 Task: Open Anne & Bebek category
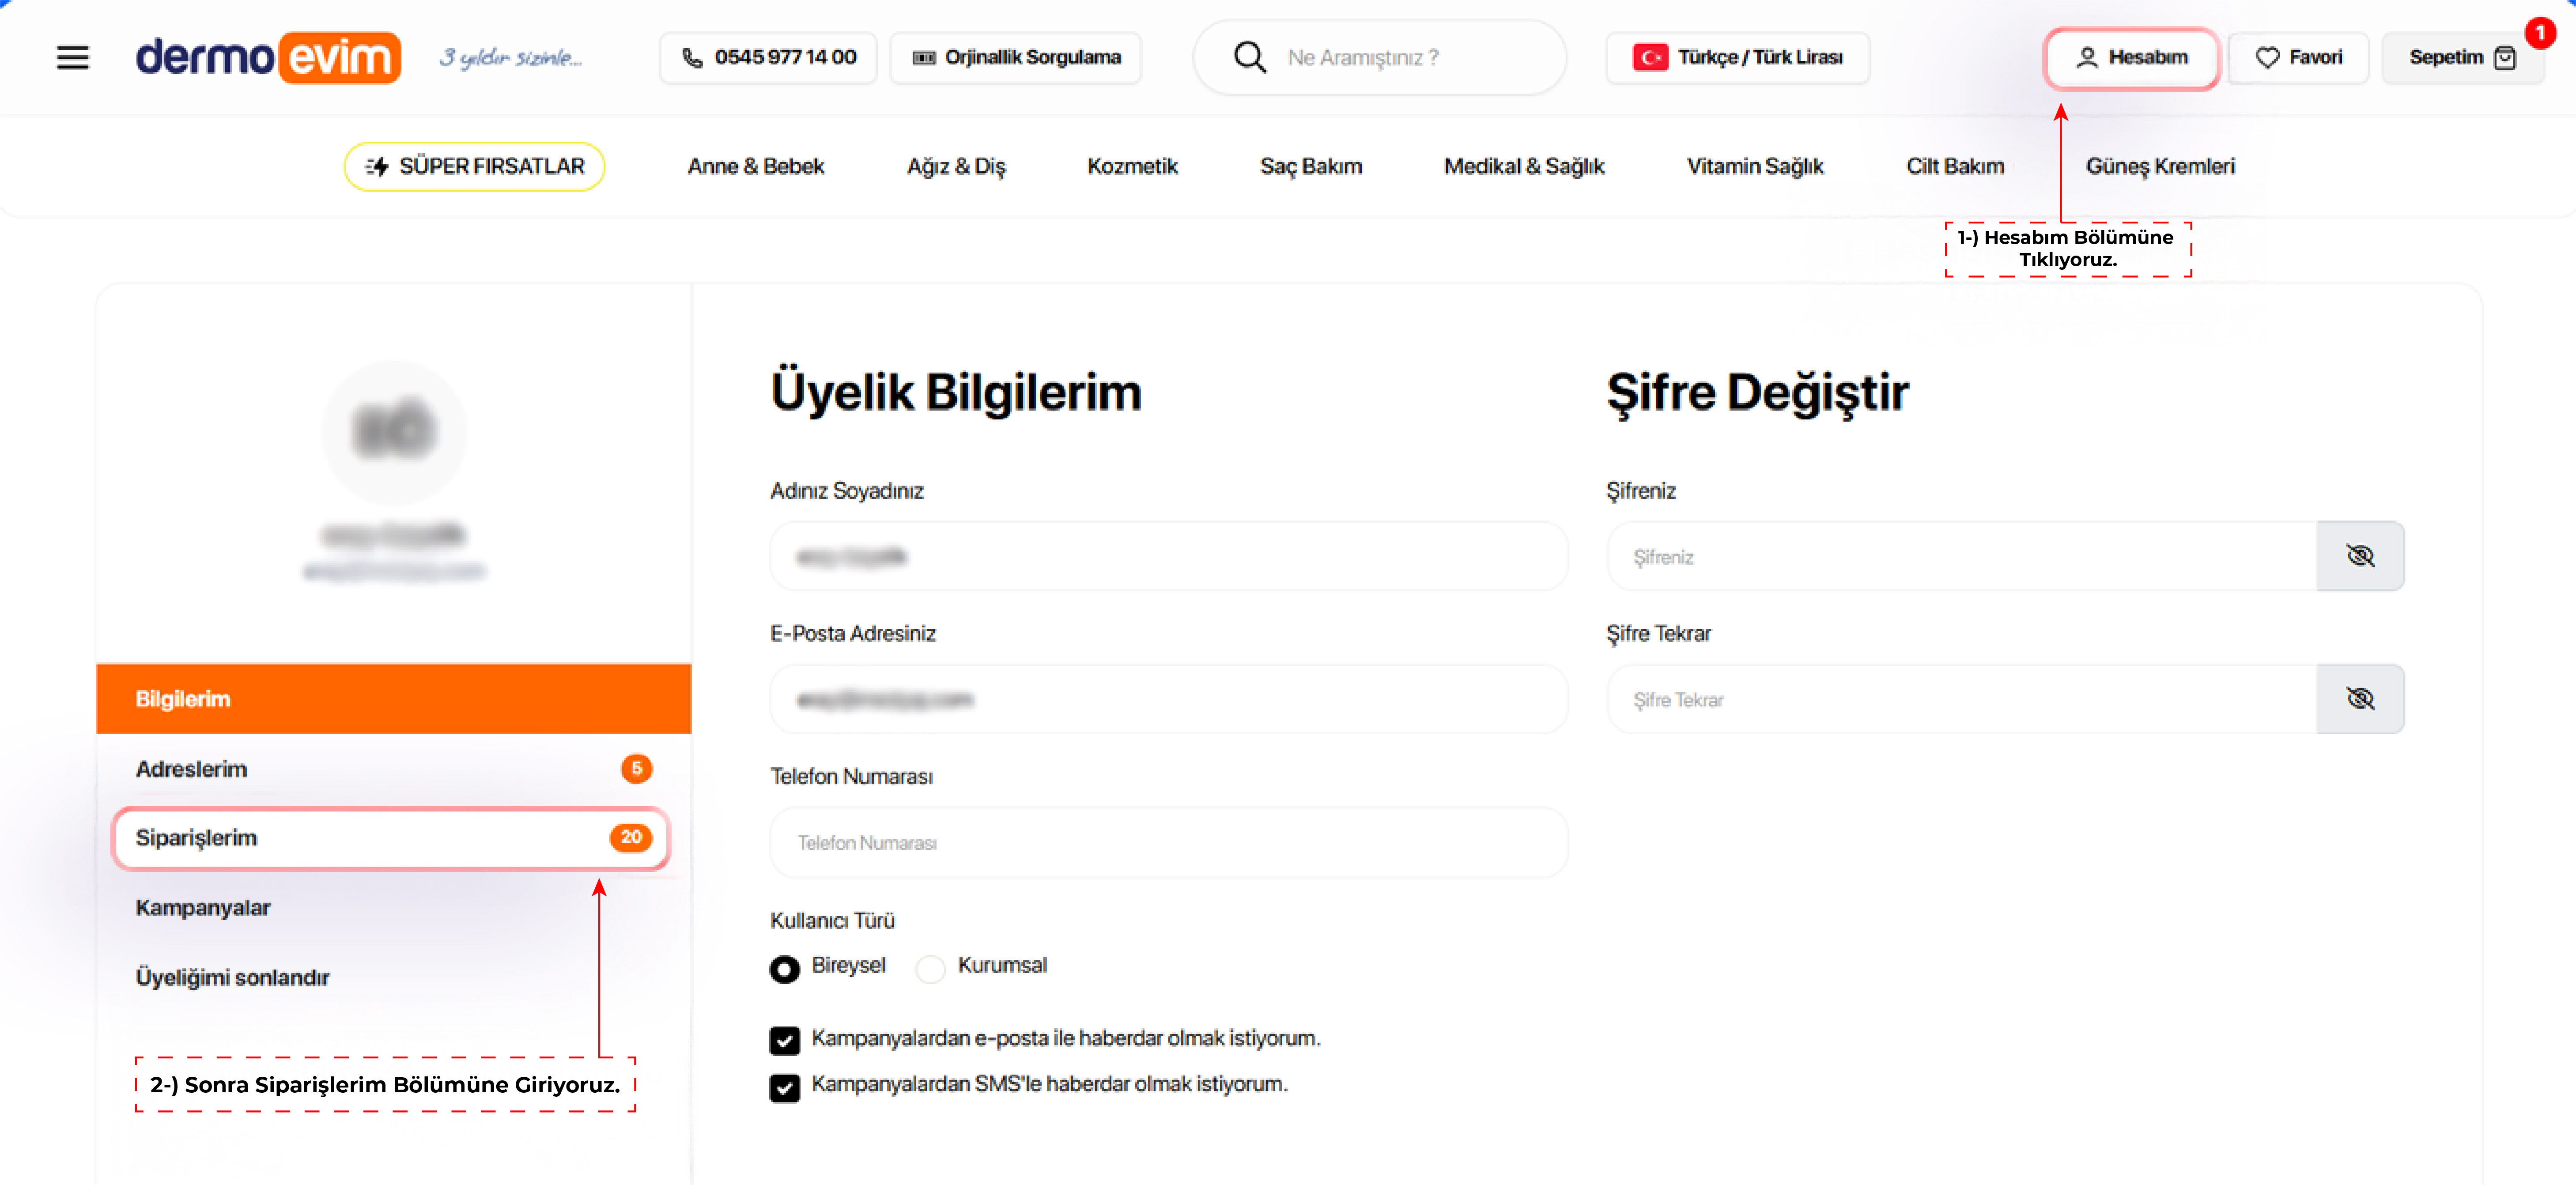pos(756,166)
